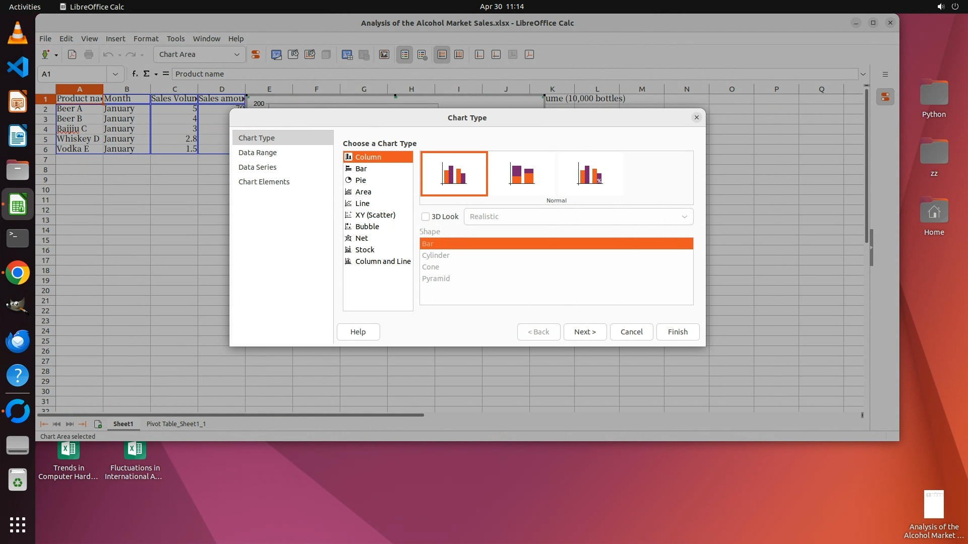The width and height of the screenshot is (968, 544).
Task: Open the Name Box dropdown arrow
Action: click(x=115, y=74)
